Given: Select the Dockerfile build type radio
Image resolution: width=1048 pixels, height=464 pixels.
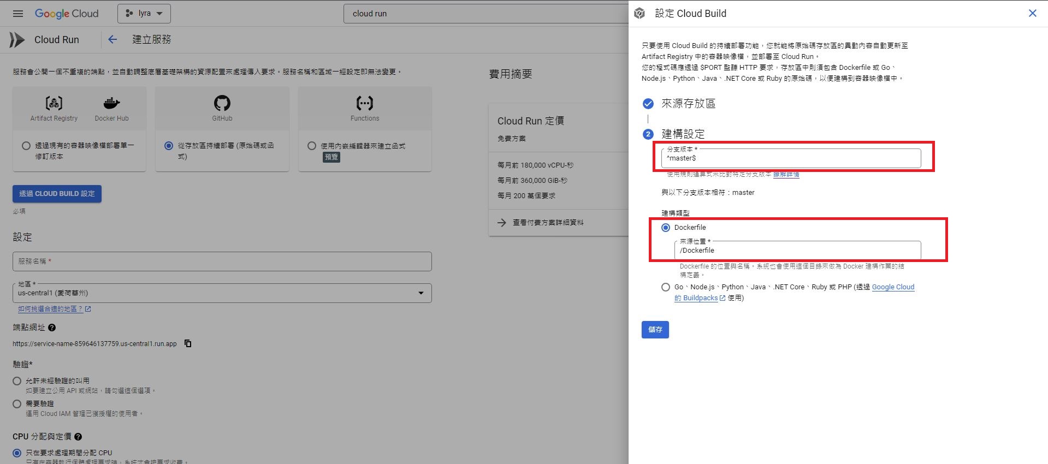Looking at the screenshot, I should 666,228.
